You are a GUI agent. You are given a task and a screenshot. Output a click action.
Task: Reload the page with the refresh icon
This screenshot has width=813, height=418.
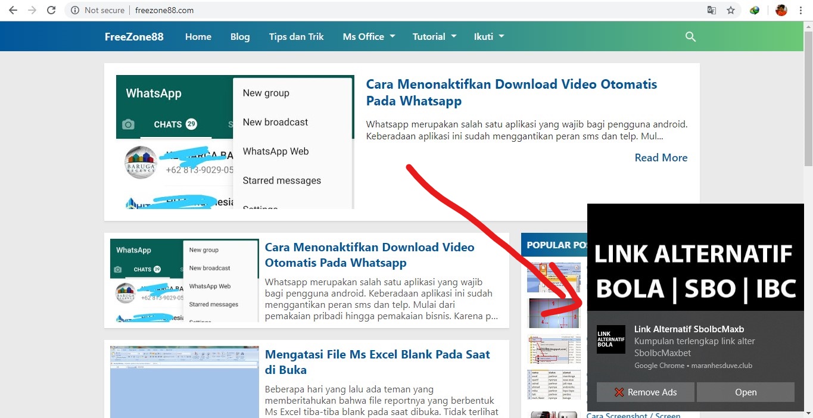pos(51,10)
